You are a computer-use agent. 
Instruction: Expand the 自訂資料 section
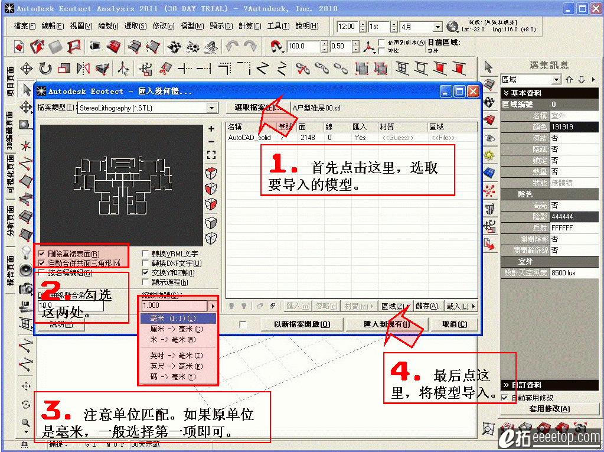coord(551,385)
